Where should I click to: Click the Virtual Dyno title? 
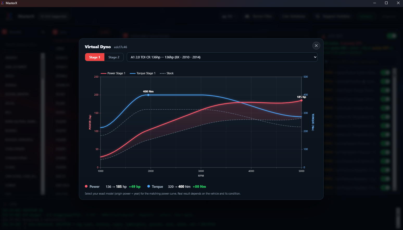[x=98, y=47]
